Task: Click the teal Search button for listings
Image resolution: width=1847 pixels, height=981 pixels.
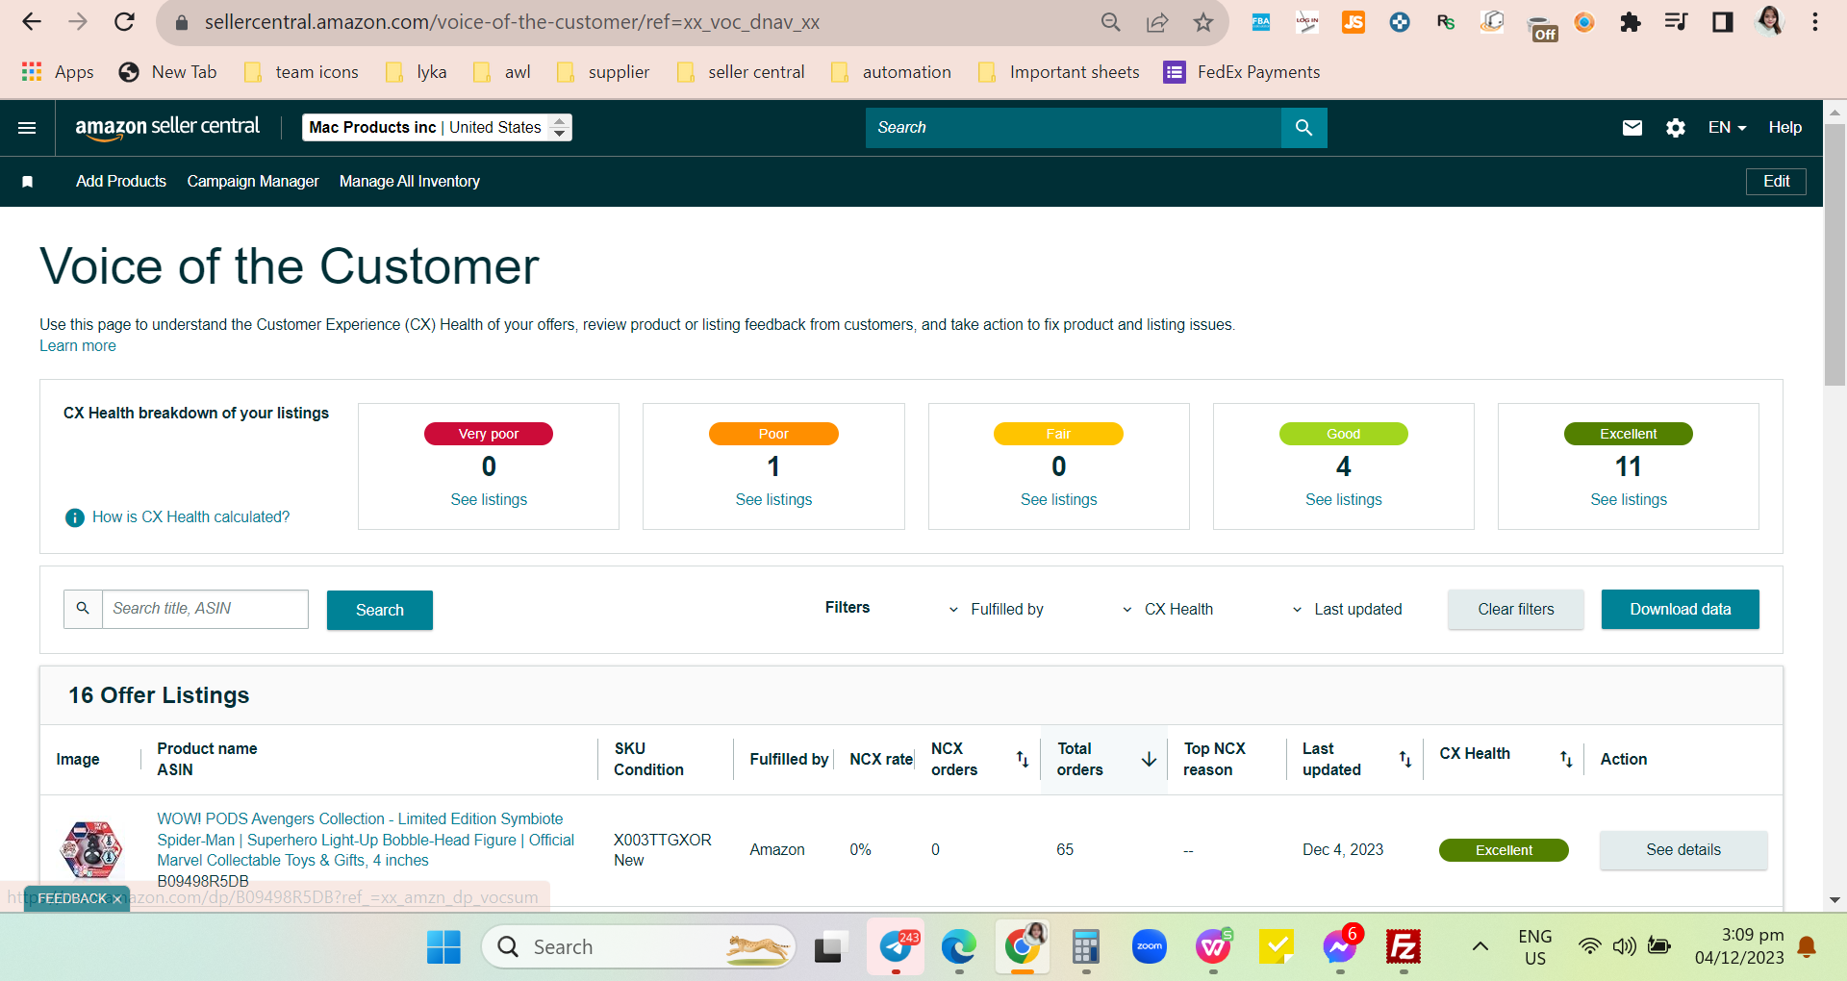Action: pos(380,610)
